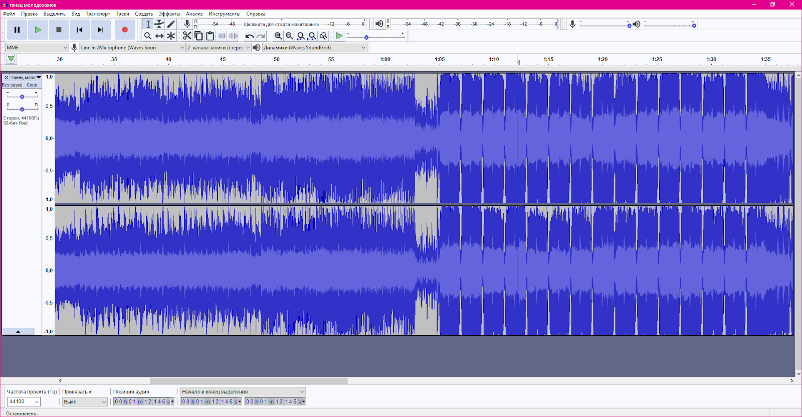Open the Инструменты menu
This screenshot has width=802, height=417.
tap(225, 14)
